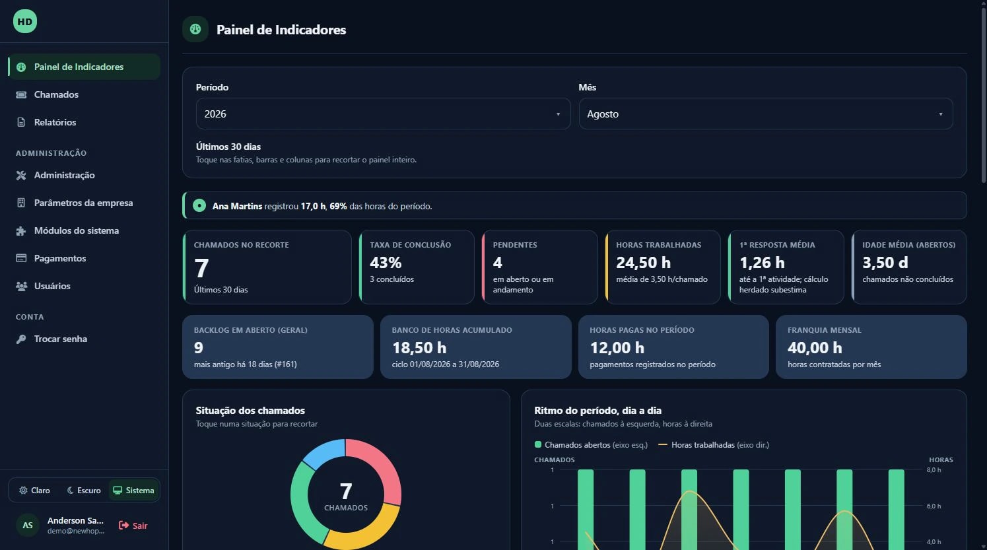Open Relatórios menu item

(x=84, y=122)
